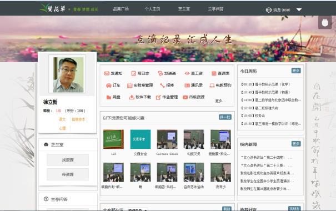Click the 消息 chat bubble icon
This screenshot has width=336, height=211.
(268, 10)
